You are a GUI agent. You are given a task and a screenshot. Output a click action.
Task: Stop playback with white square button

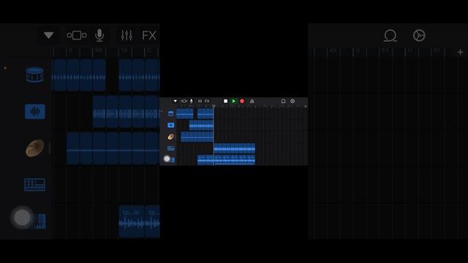[x=226, y=101]
